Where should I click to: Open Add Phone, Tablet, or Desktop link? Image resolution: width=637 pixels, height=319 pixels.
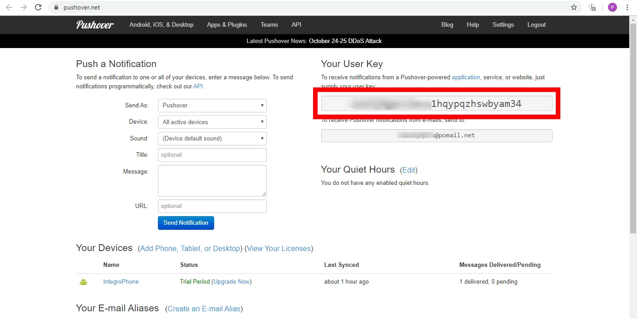pyautogui.click(x=190, y=248)
